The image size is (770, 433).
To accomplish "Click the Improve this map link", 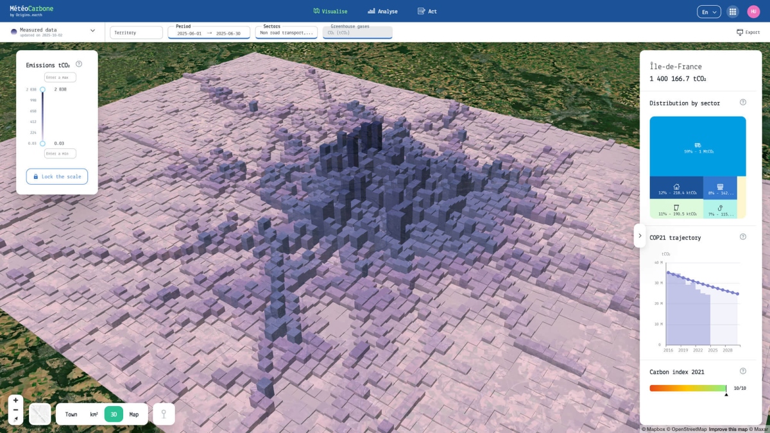I will [727, 428].
